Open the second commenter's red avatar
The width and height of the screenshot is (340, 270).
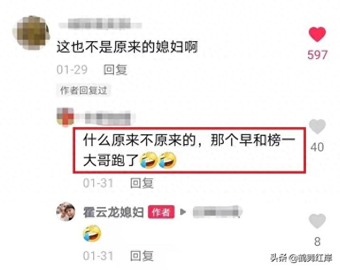click(65, 117)
